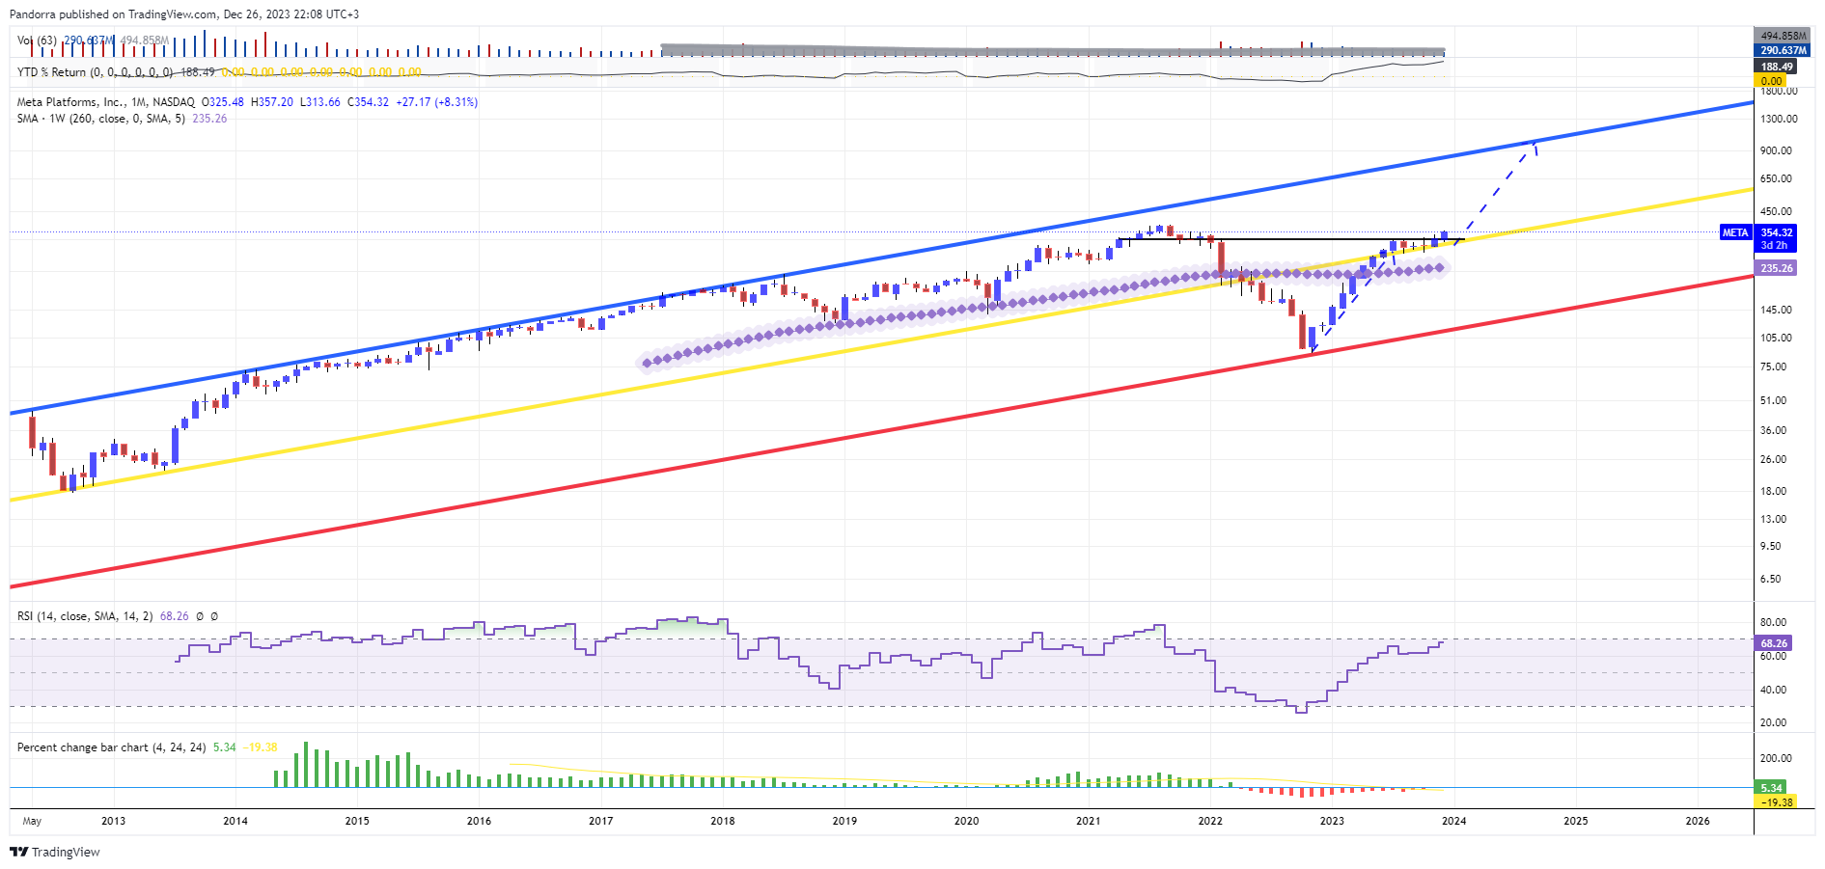Click the 'Percent change bar chart (4, 24, 24)' legend
1825x869 pixels.
(111, 747)
